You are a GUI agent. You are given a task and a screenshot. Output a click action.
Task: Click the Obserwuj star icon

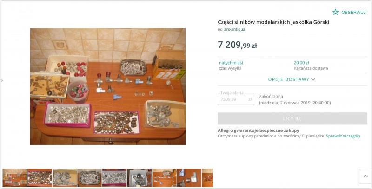(335, 12)
